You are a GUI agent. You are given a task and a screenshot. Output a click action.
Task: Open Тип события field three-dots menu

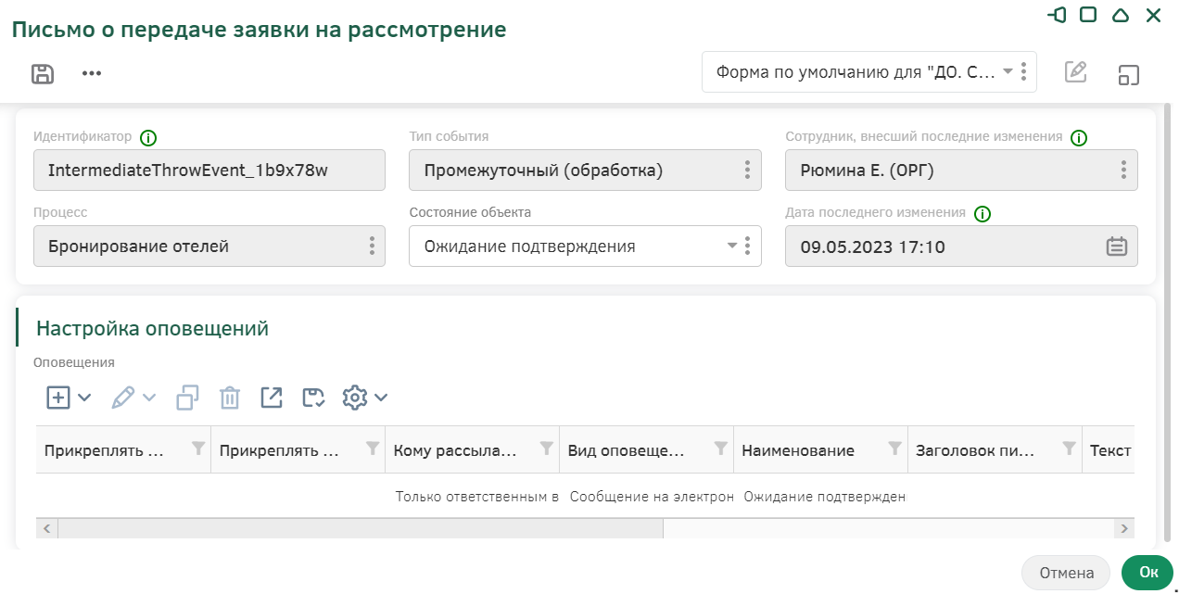click(x=747, y=171)
